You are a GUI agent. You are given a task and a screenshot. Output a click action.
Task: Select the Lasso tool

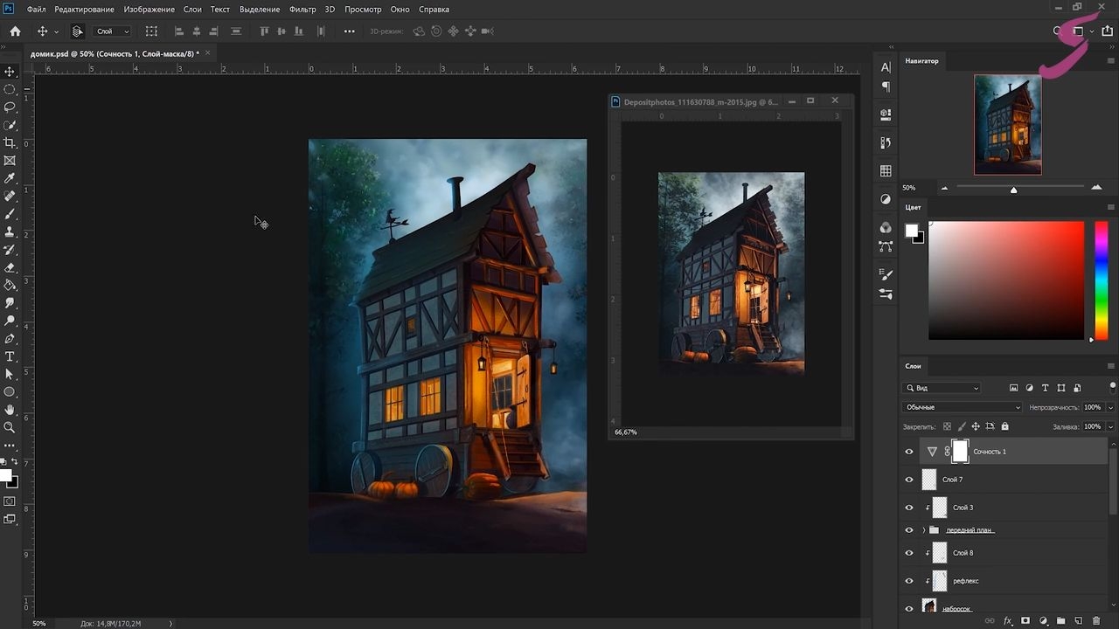(10, 107)
